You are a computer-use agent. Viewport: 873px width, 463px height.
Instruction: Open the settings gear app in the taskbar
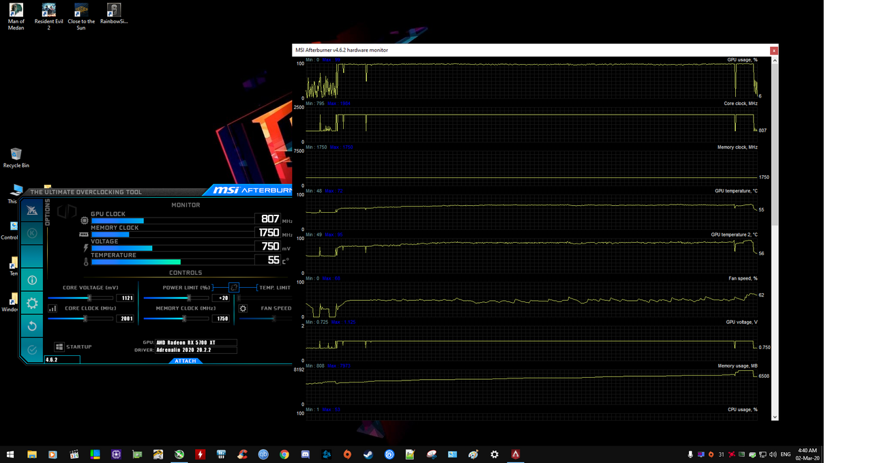pyautogui.click(x=494, y=454)
